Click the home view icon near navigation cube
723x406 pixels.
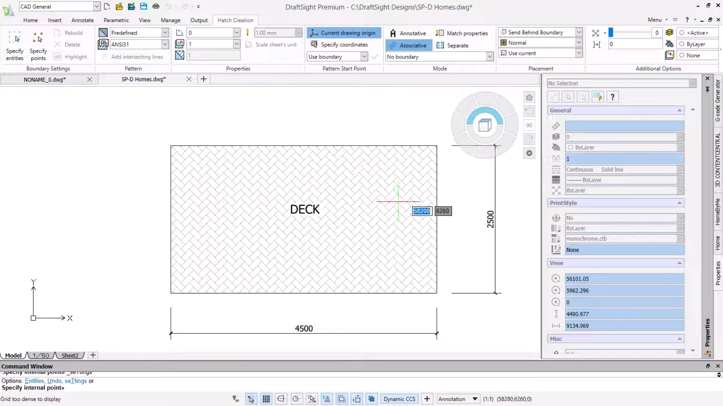(529, 97)
